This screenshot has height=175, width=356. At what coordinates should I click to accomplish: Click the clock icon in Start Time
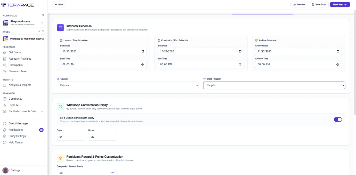142,65
